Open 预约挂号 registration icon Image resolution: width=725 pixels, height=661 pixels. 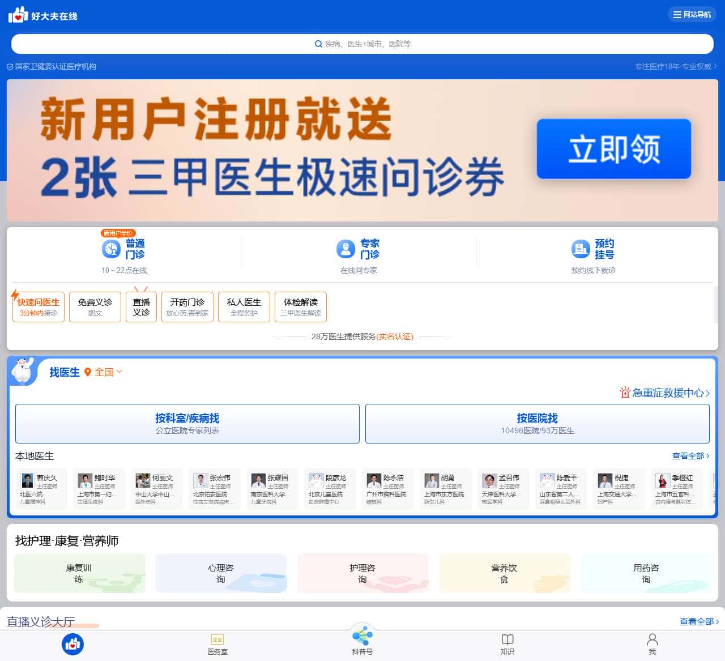[581, 249]
